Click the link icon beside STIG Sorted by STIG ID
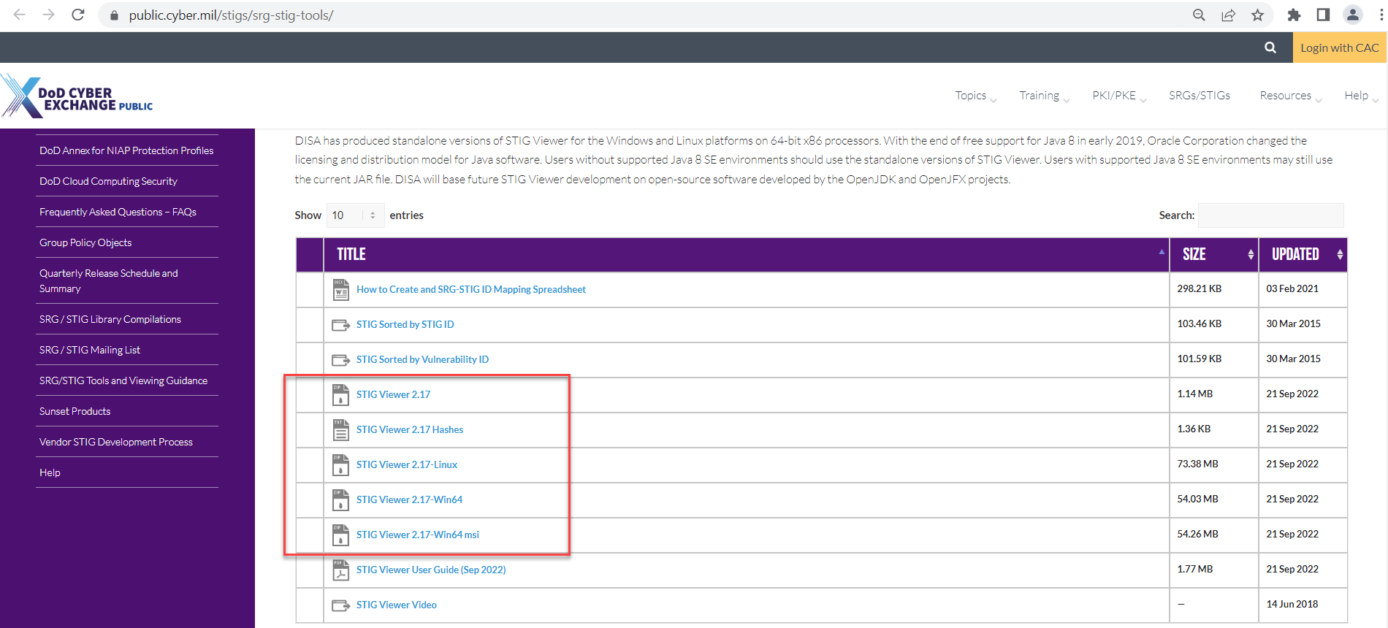This screenshot has width=1388, height=628. (340, 324)
